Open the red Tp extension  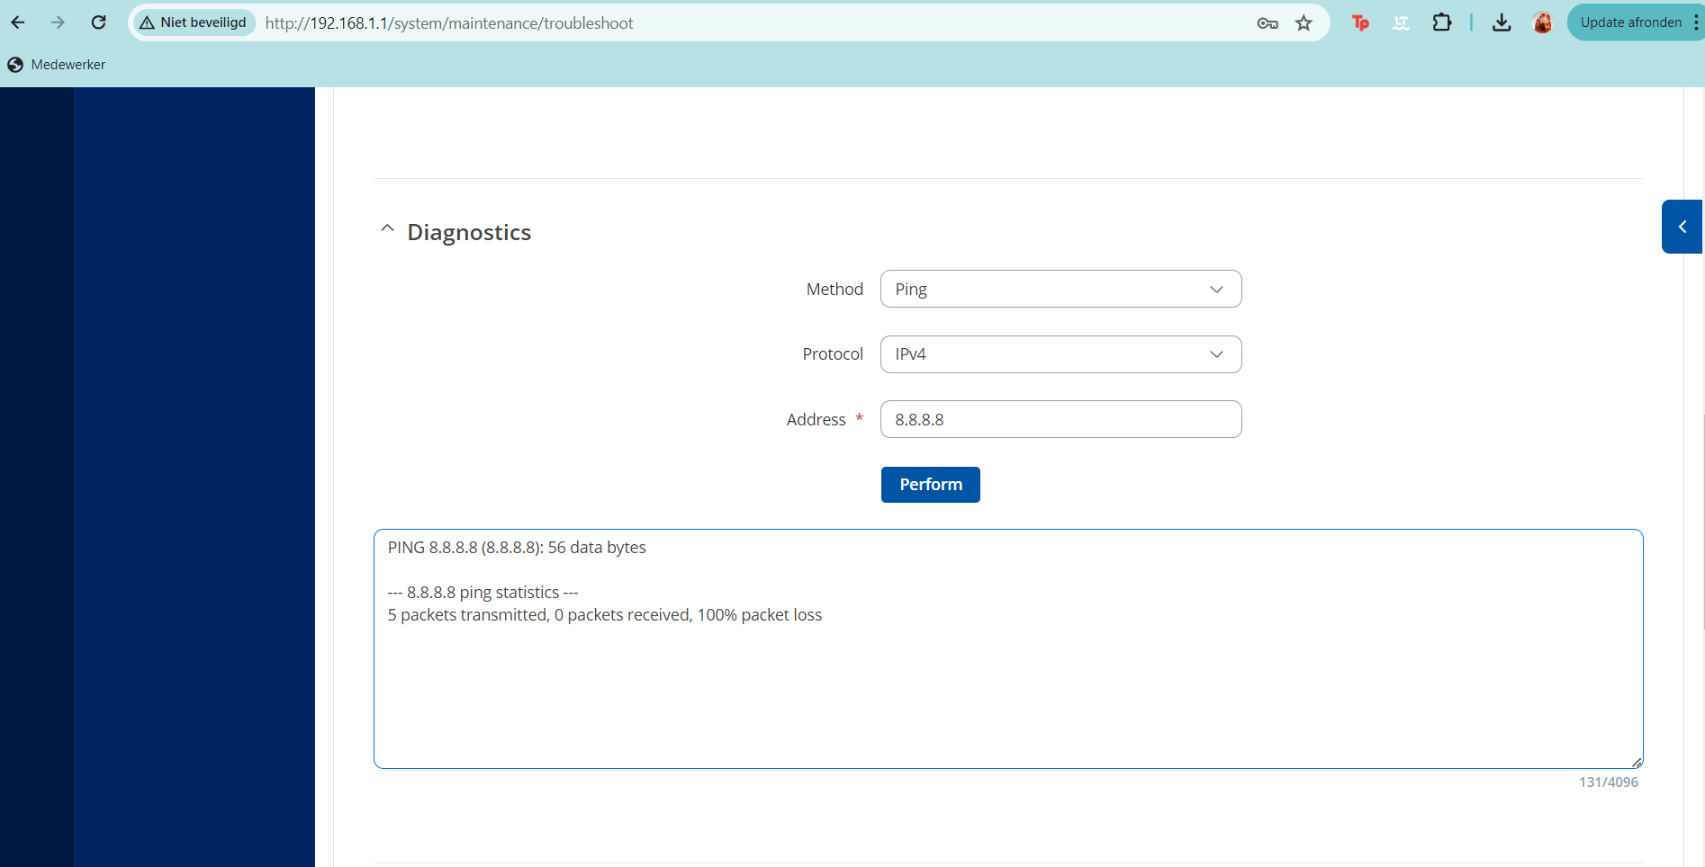coord(1361,23)
